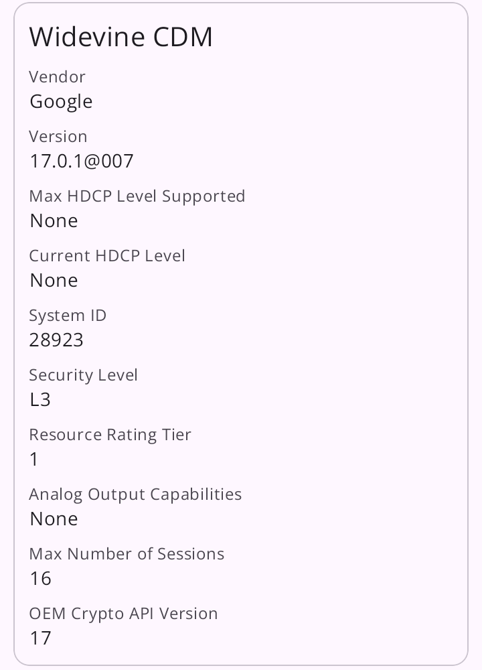The width and height of the screenshot is (482, 670).
Task: Select None under Analog Output Capabilities
Action: (x=54, y=519)
